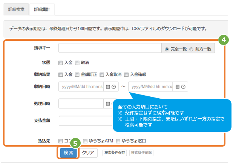Open calendar icon for 収納日時 start

[108, 87]
